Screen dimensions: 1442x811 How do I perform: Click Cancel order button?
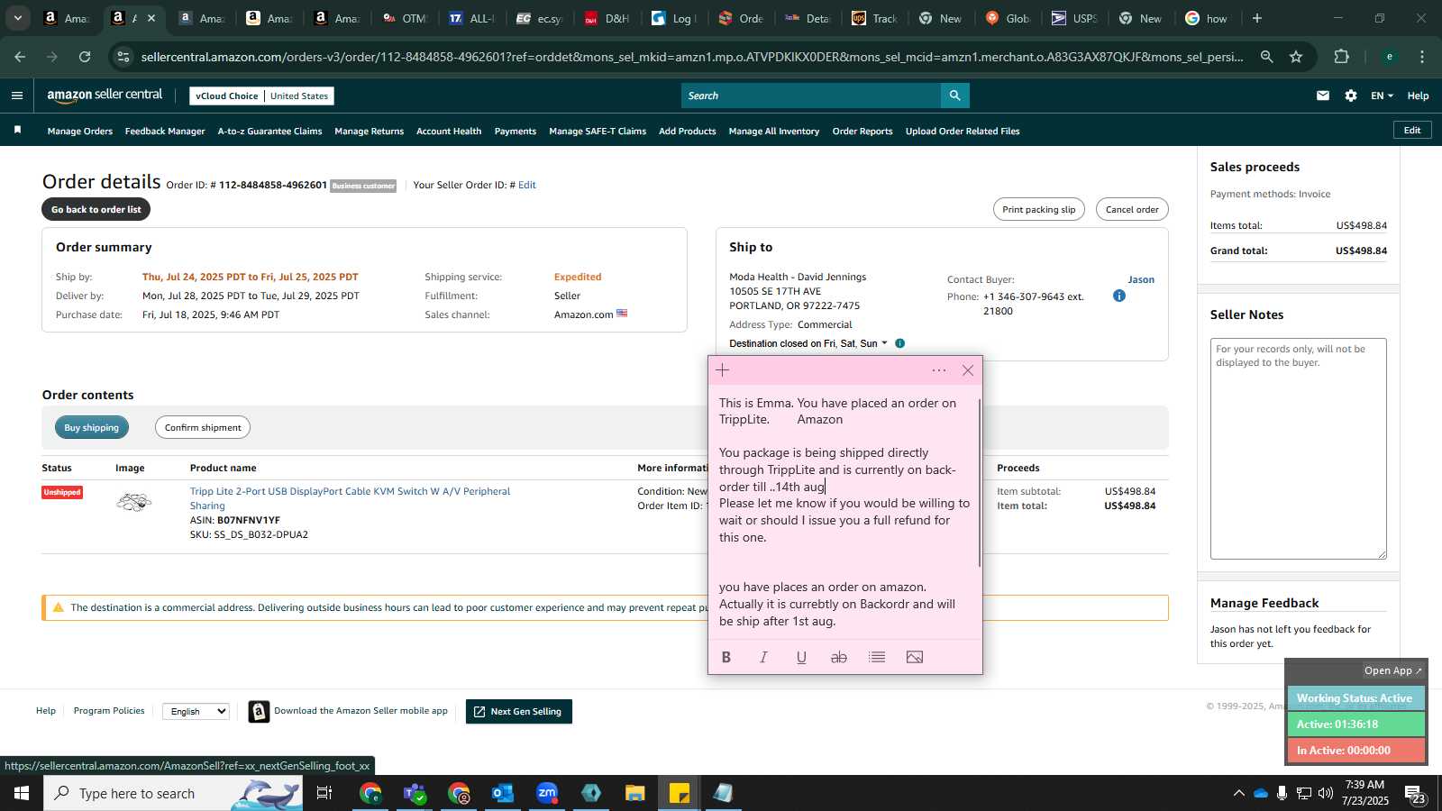[1132, 209]
